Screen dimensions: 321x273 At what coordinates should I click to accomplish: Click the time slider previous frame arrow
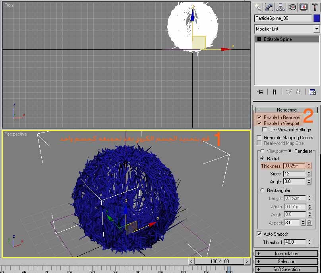pos(191,261)
